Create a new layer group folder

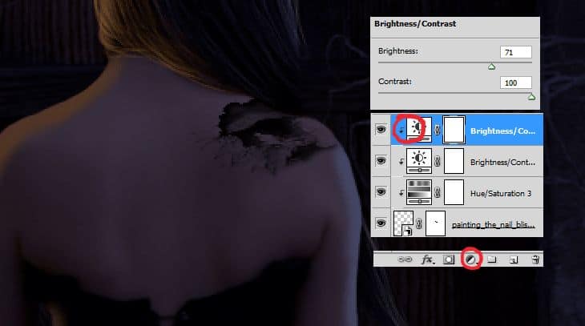(492, 260)
